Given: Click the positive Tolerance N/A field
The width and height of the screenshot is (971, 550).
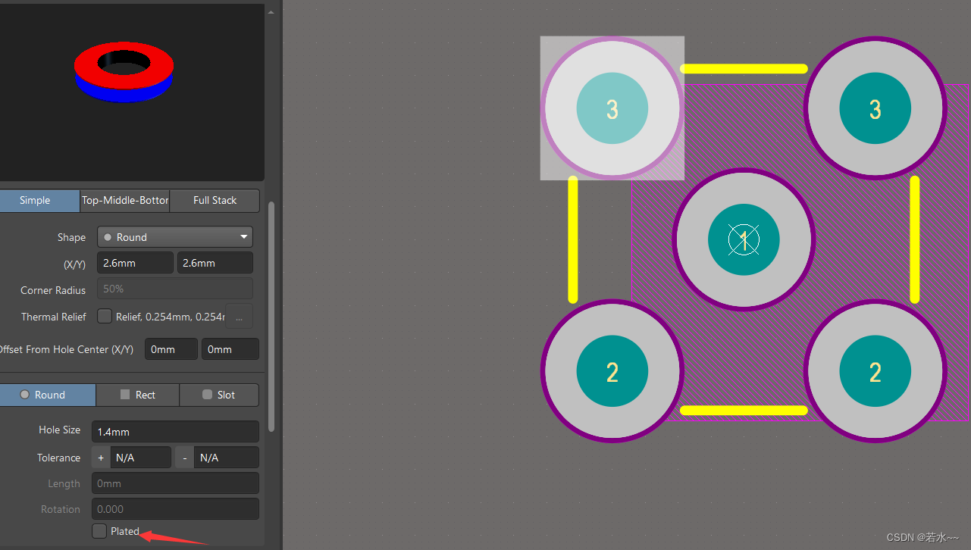Looking at the screenshot, I should click(x=141, y=457).
